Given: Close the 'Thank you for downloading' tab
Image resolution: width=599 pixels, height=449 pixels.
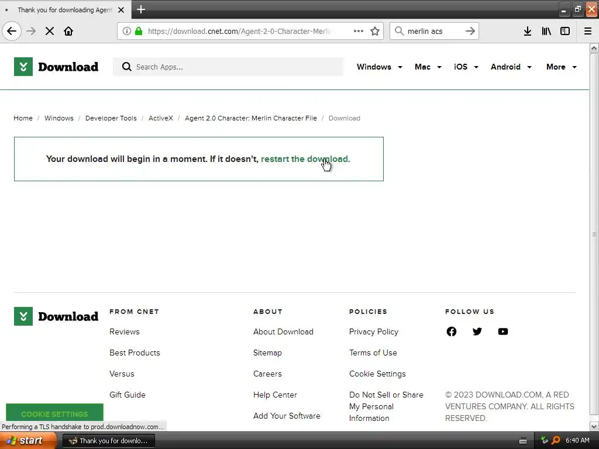Looking at the screenshot, I should pyautogui.click(x=121, y=10).
